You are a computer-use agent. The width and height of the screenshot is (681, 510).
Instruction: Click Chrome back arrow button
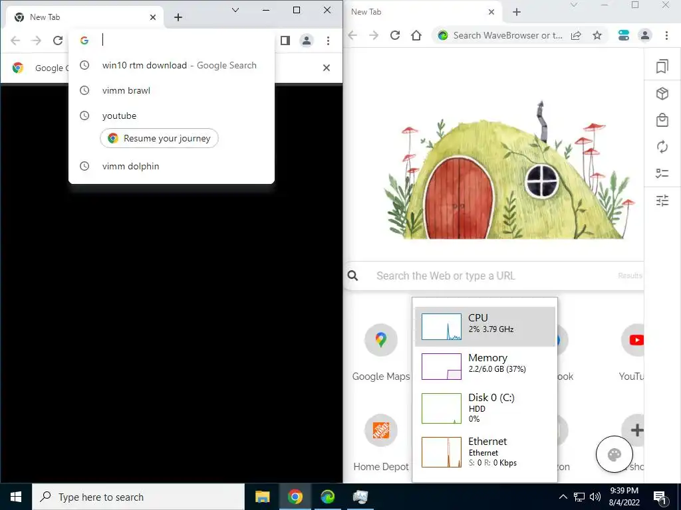(x=15, y=41)
